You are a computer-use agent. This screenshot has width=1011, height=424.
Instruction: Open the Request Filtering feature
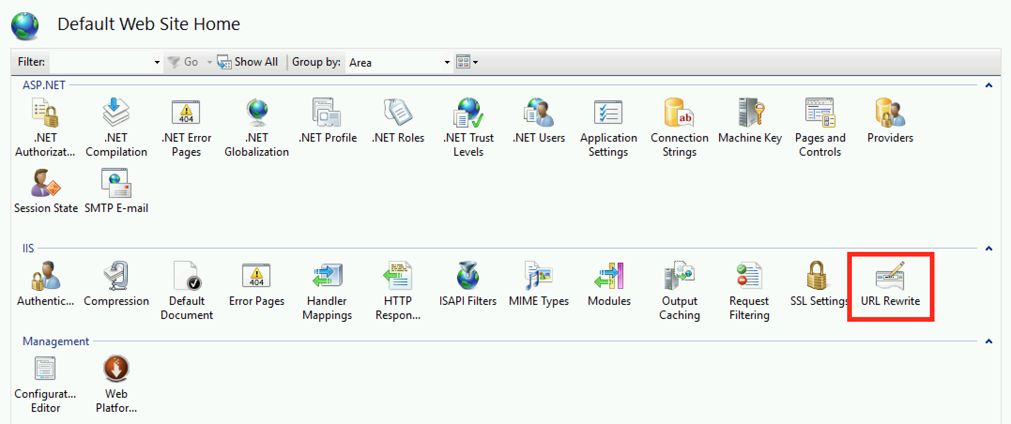(x=750, y=290)
